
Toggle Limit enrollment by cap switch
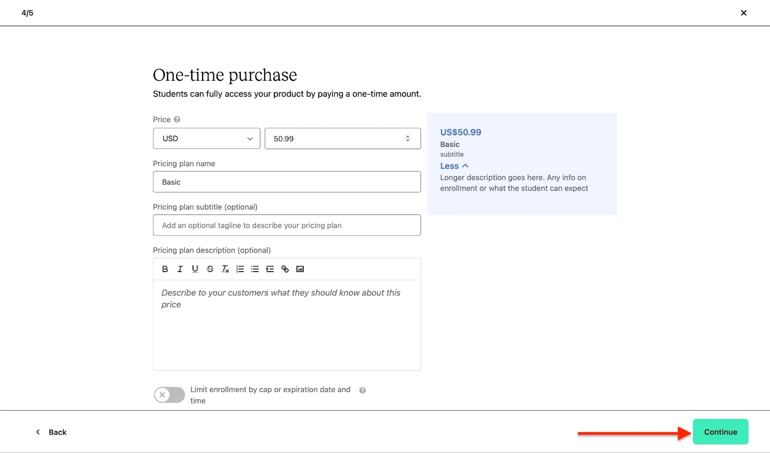pyautogui.click(x=169, y=395)
